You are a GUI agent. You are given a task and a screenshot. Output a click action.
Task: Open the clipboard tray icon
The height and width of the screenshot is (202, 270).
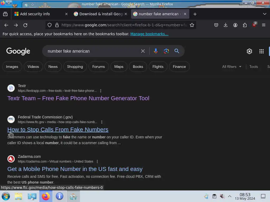[214, 196]
